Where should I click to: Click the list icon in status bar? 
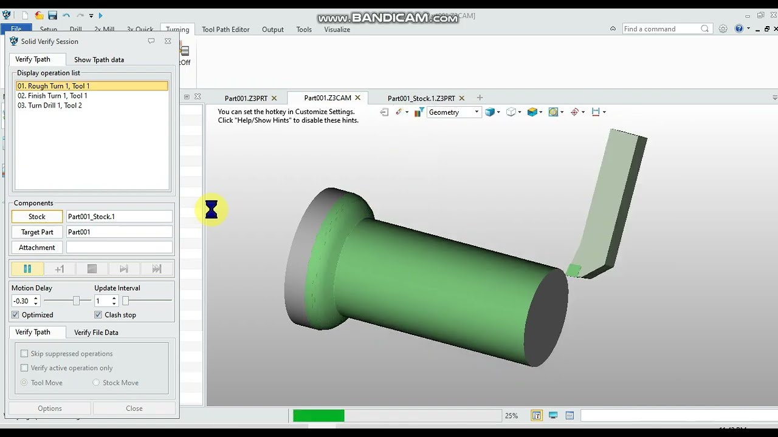pyautogui.click(x=570, y=416)
